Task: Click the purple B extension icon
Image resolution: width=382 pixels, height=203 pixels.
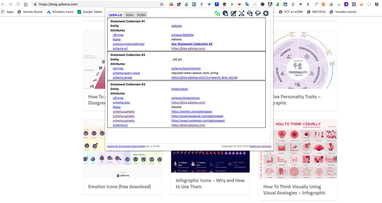Action: point(346,4)
